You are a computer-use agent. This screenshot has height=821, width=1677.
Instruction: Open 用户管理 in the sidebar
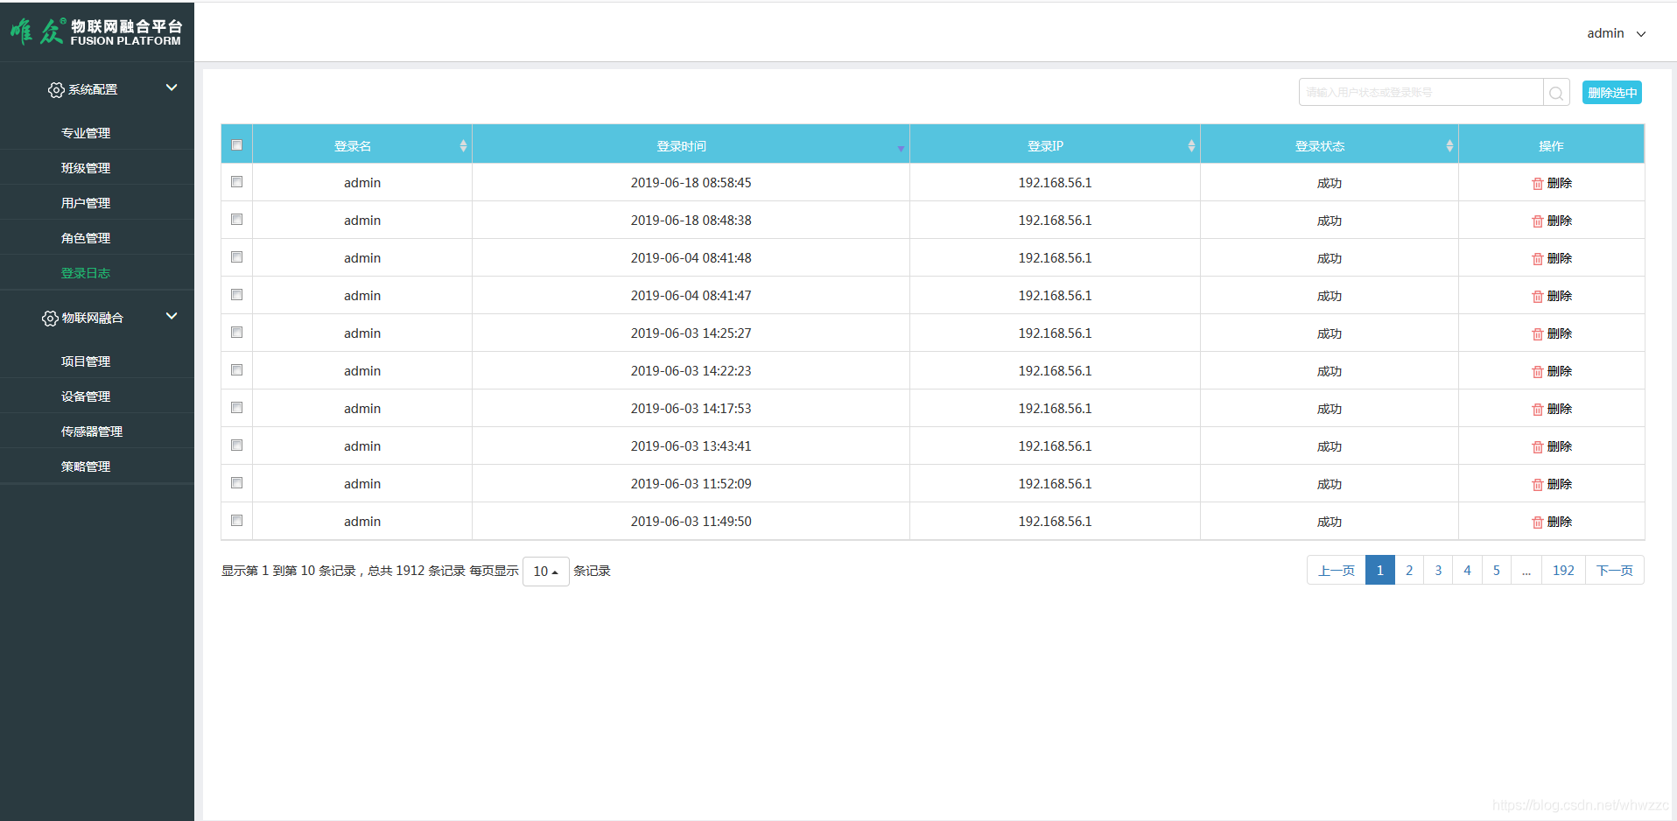pyautogui.click(x=86, y=203)
